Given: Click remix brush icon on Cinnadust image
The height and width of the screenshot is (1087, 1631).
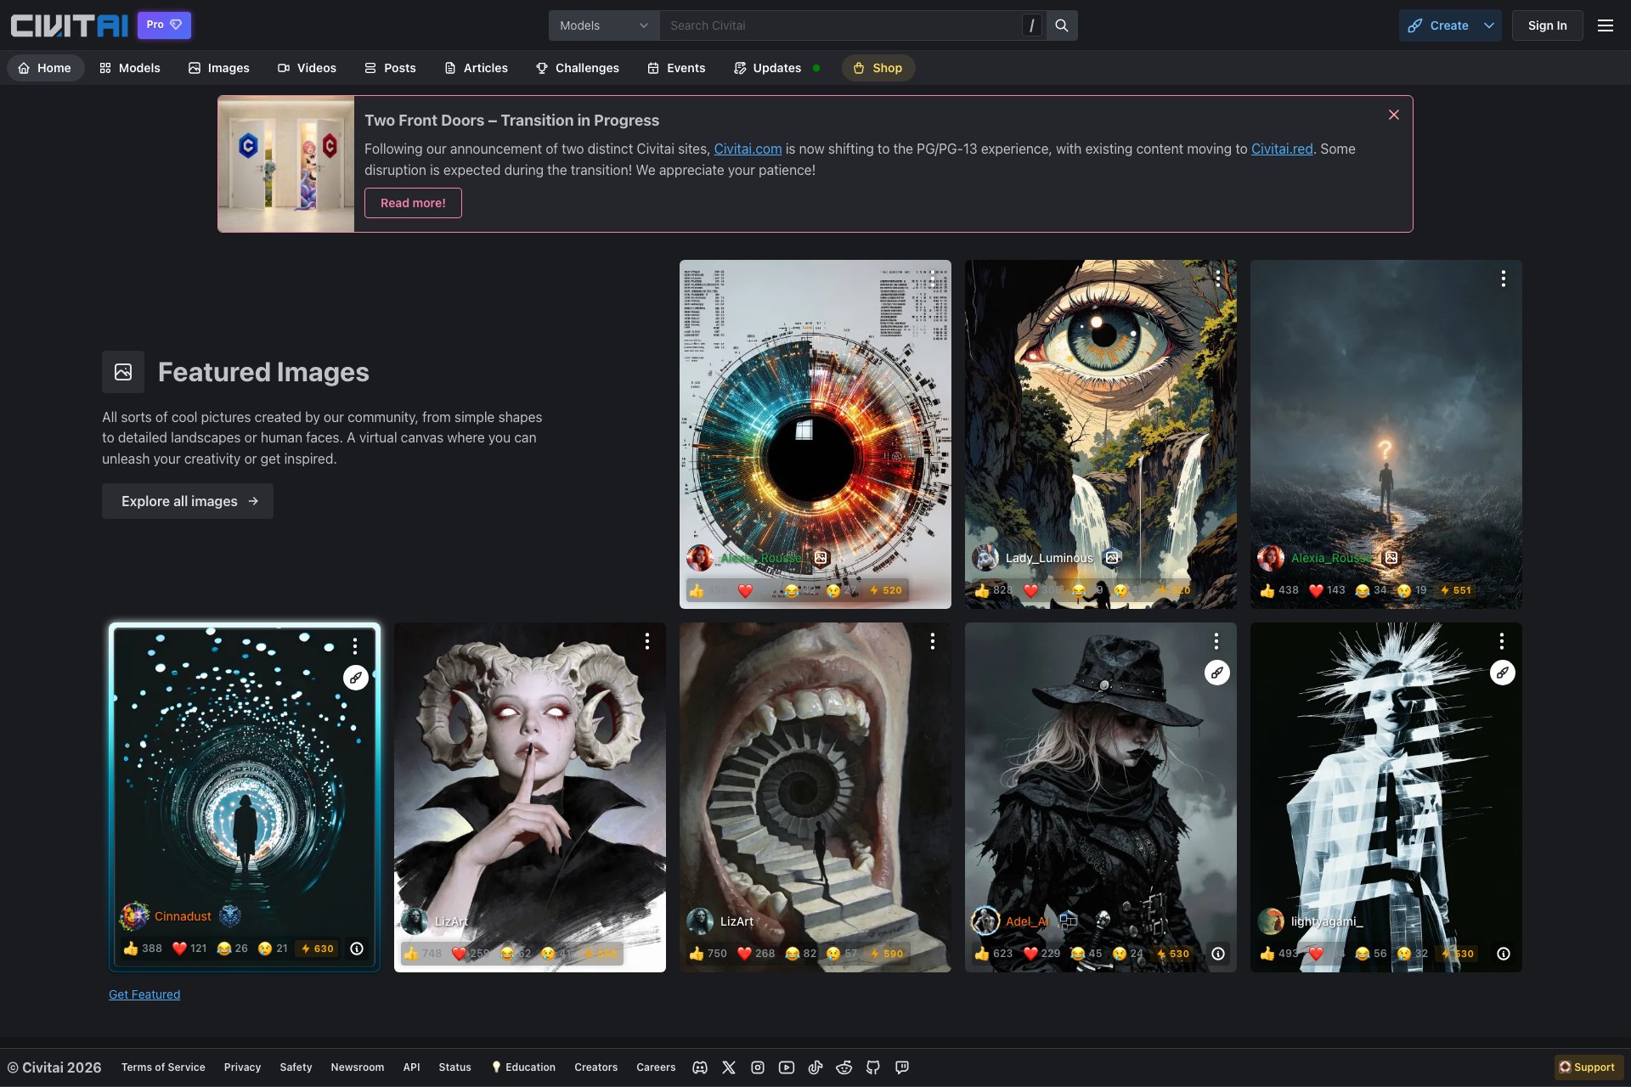Looking at the screenshot, I should coord(355,678).
